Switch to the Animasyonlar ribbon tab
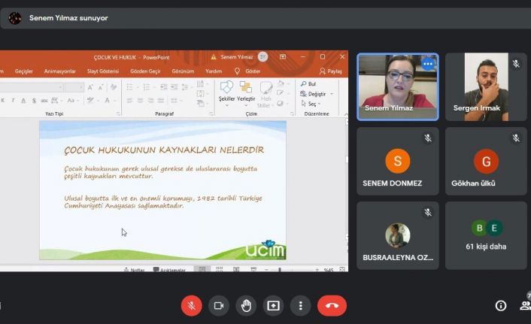This screenshot has height=324, width=531. tap(60, 71)
